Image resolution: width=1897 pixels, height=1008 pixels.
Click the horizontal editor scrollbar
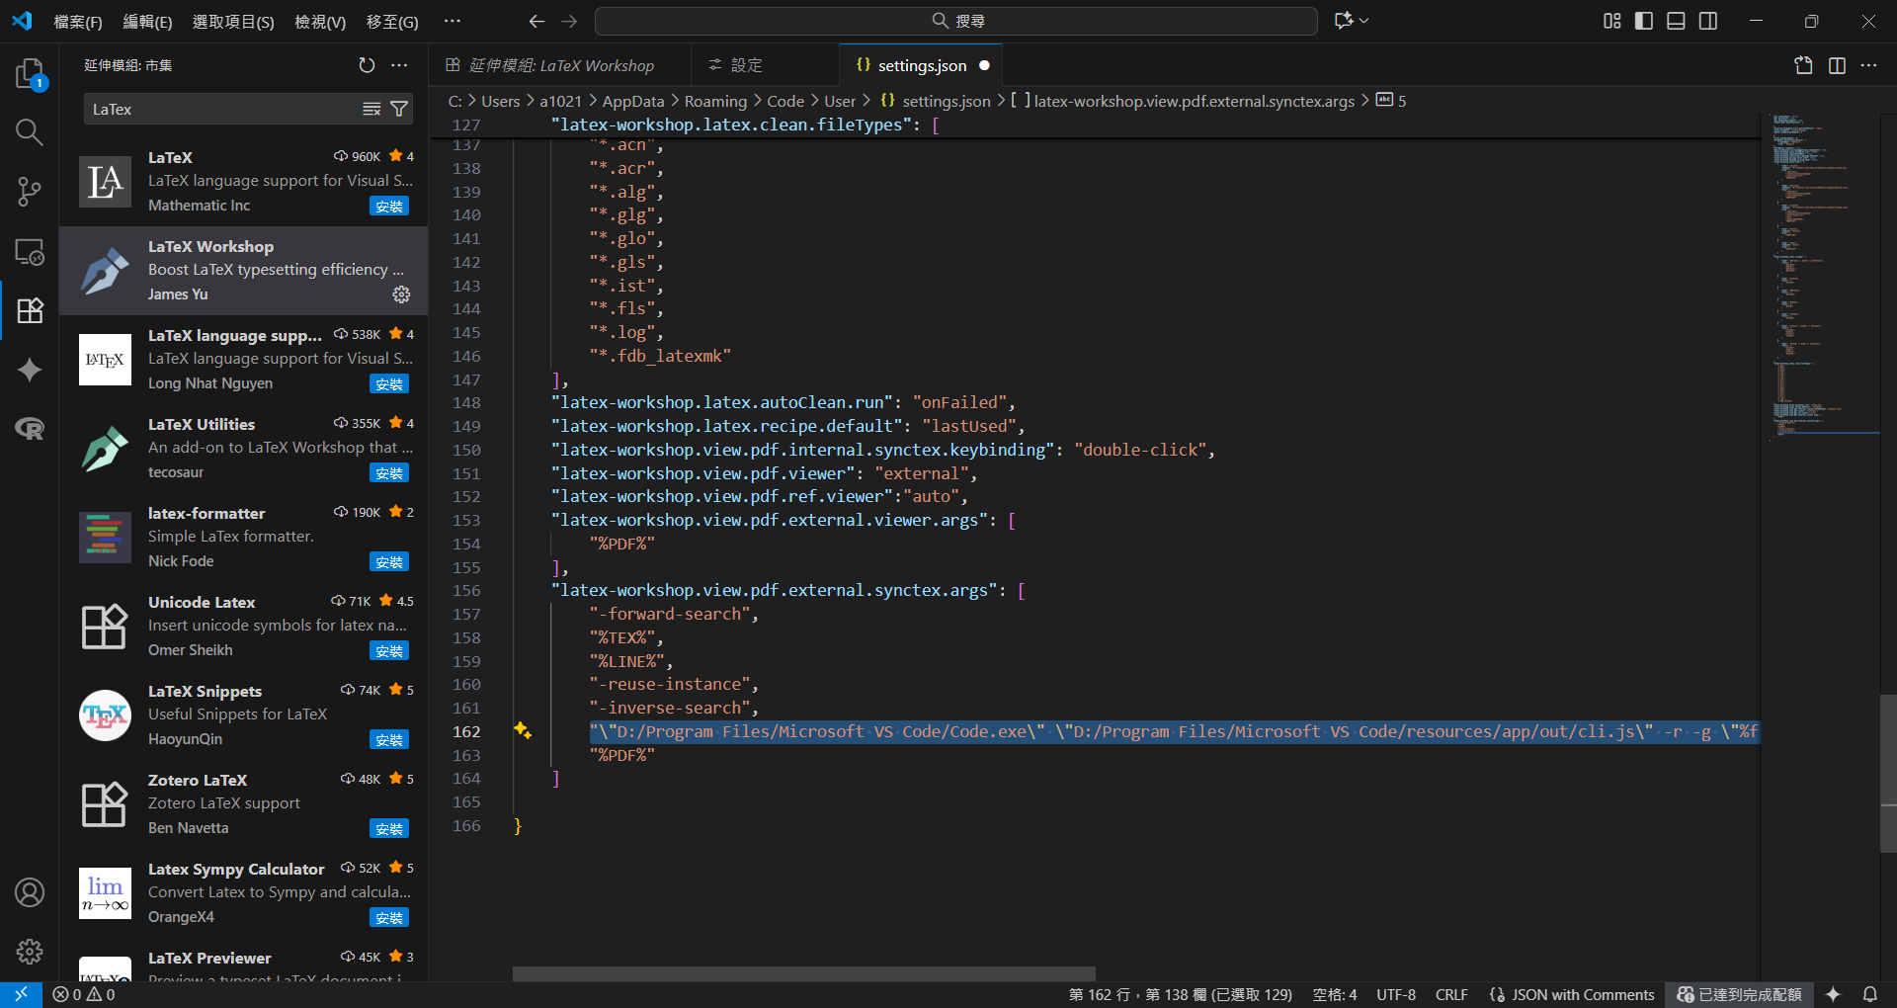[x=803, y=973]
